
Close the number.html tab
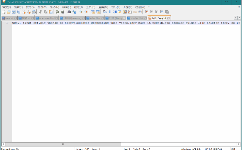(x=145, y=18)
